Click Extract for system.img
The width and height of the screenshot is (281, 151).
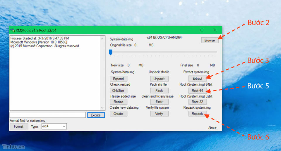(198, 79)
